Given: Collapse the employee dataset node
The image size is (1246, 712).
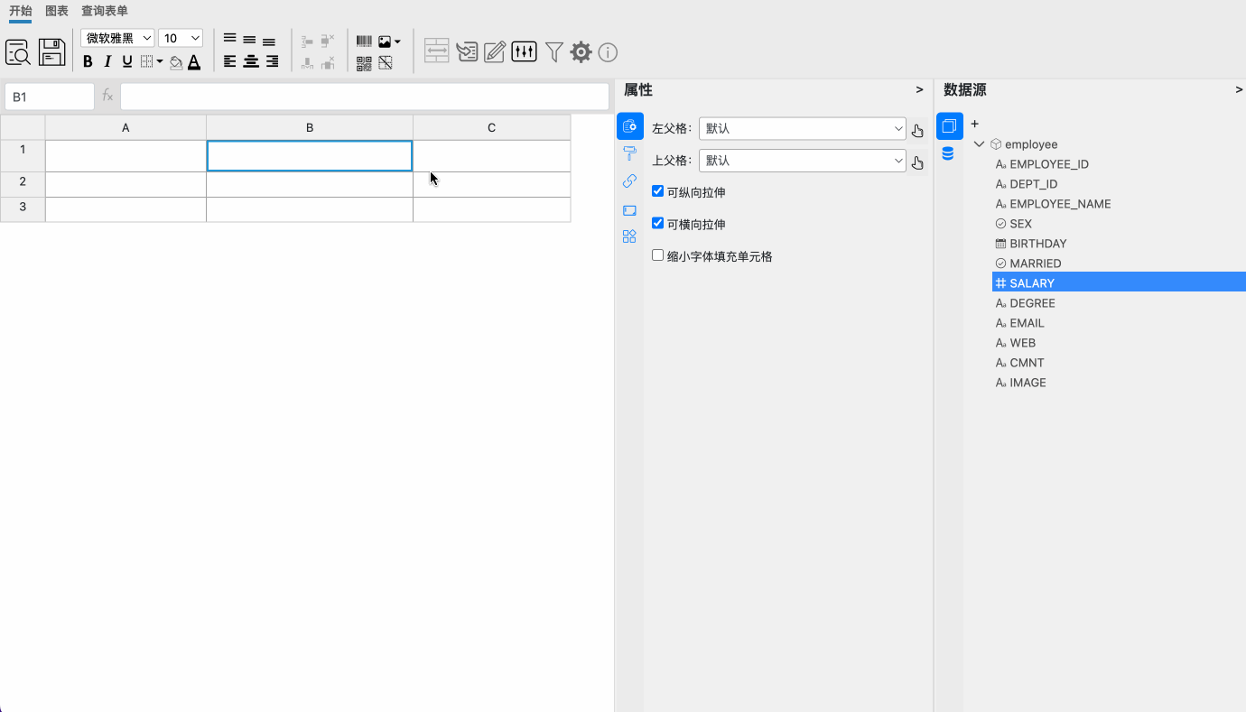Looking at the screenshot, I should pyautogui.click(x=980, y=144).
